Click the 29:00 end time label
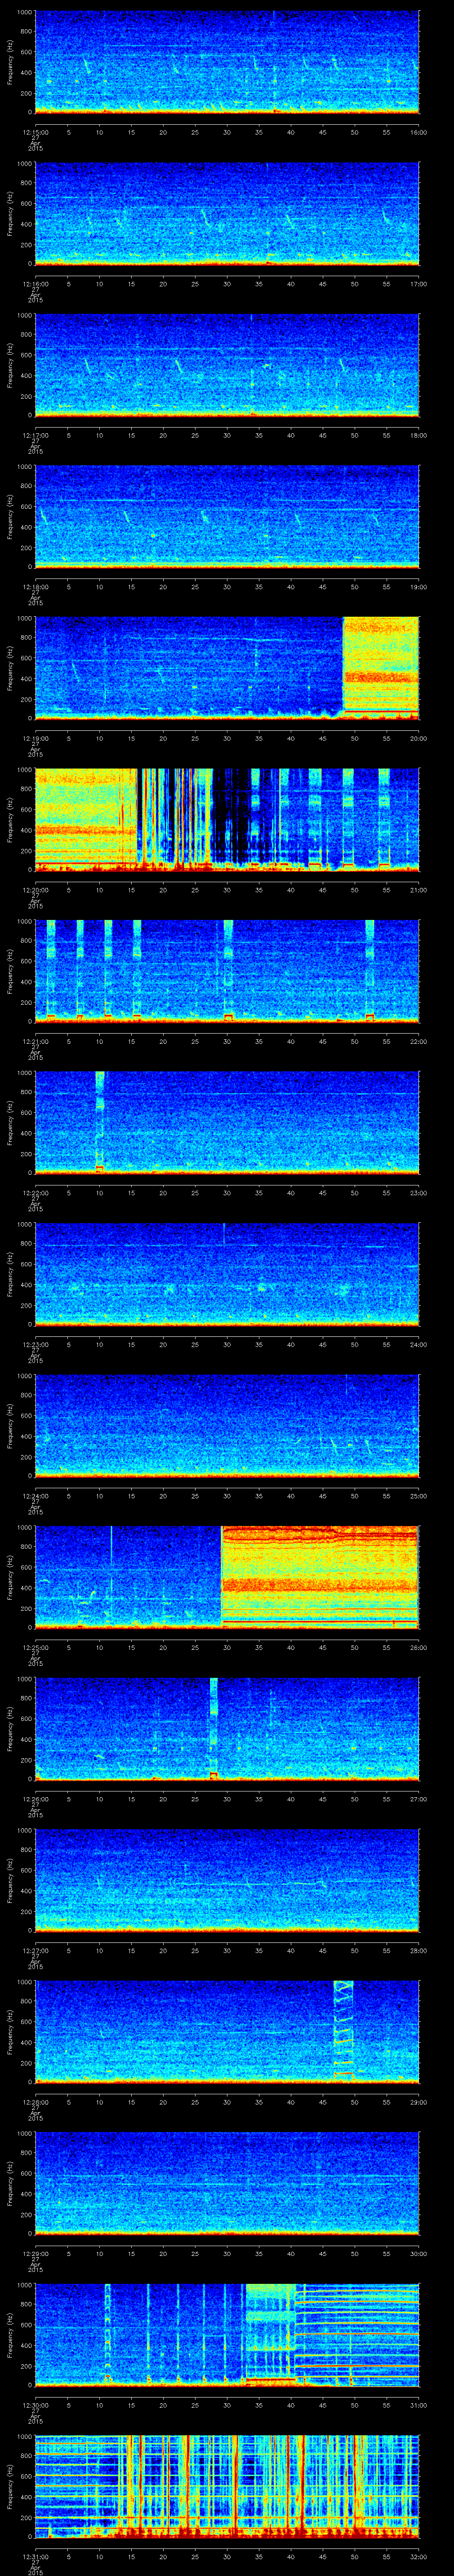Screen dimensions: 454x2576 click(x=419, y=2102)
